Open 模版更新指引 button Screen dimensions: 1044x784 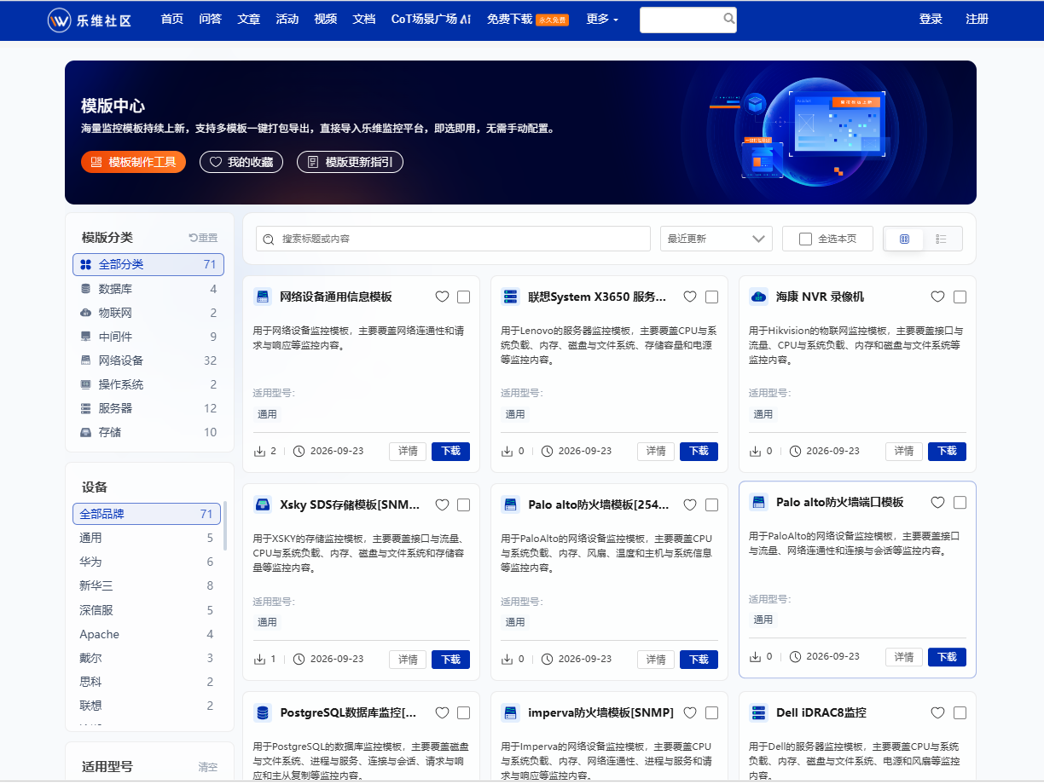(350, 162)
